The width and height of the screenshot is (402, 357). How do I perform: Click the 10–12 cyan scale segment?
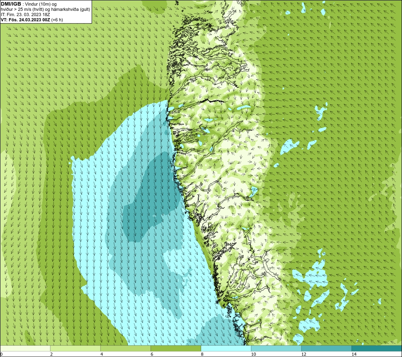[x=277, y=348]
